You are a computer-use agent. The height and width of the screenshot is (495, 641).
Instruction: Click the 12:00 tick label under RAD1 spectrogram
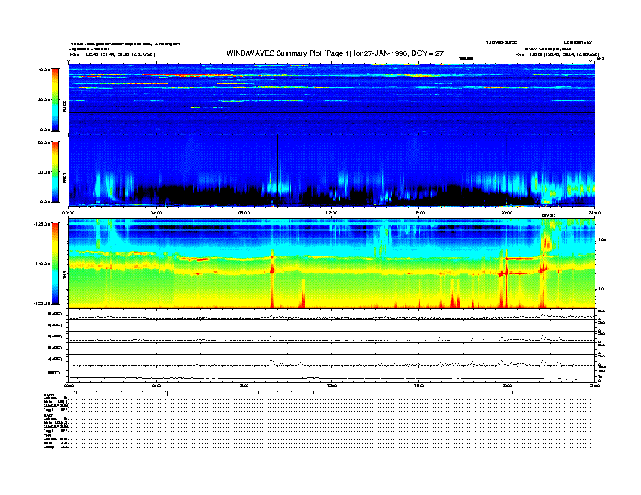coord(332,213)
